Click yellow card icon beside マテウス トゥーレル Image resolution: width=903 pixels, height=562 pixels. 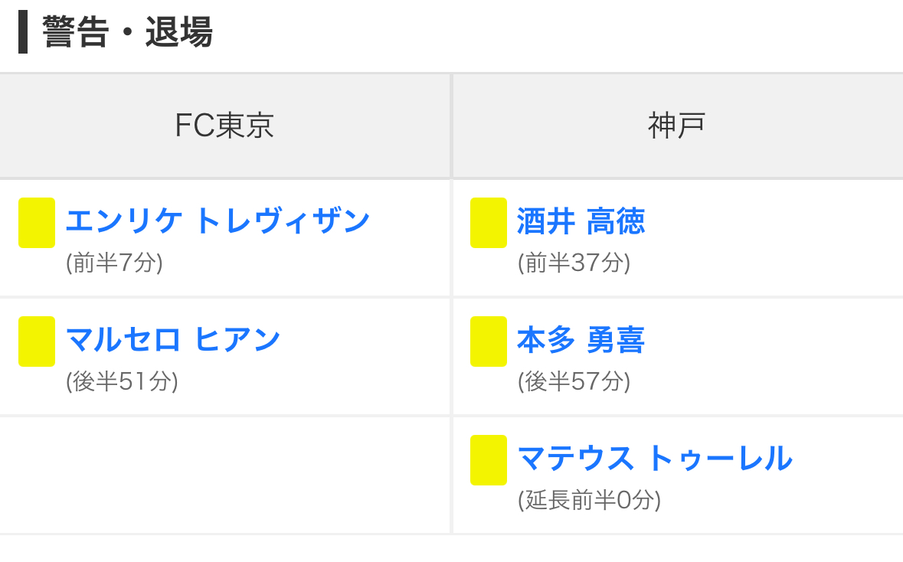(489, 460)
